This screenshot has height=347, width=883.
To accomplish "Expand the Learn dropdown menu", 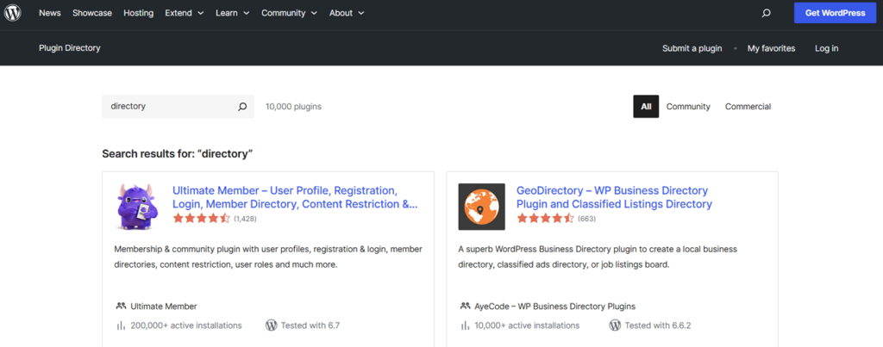I will tap(232, 13).
